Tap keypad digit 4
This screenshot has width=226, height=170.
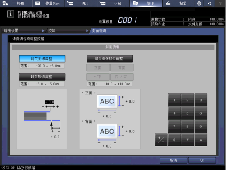click(x=174, y=113)
